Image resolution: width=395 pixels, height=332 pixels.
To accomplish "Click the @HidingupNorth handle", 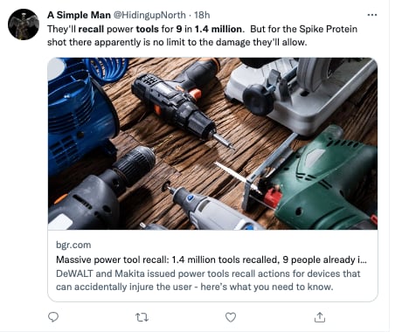I will click(x=149, y=15).
